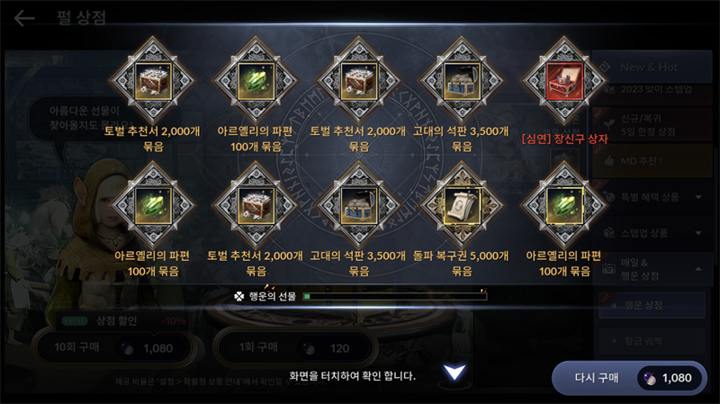Expand the 스텝업 상품 category
The height and width of the screenshot is (404, 720).
click(x=652, y=233)
